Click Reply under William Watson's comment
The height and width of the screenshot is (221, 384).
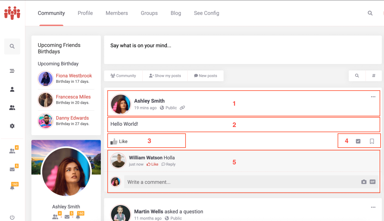(168, 164)
